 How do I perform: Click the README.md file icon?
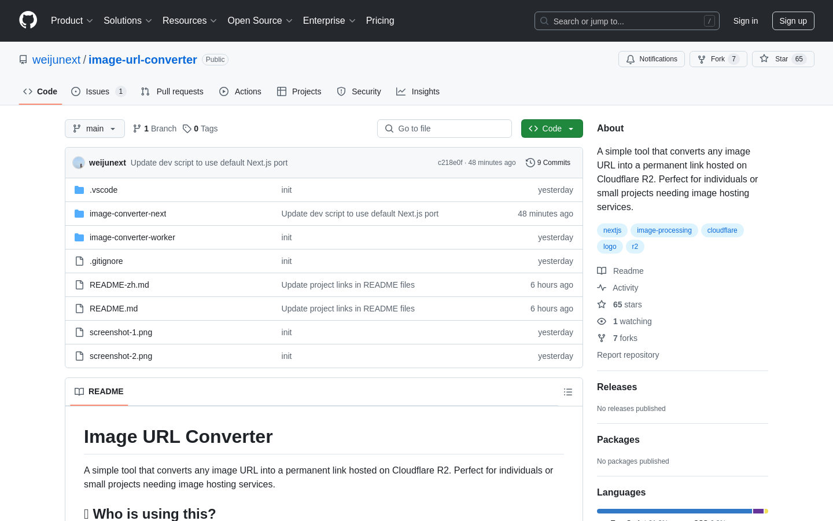coord(79,309)
